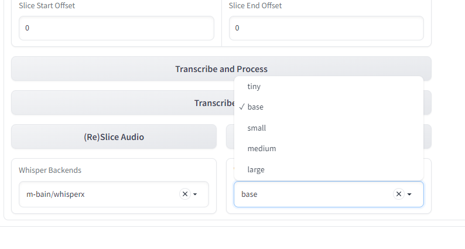Click the (Re)Slice Audio button

114,137
